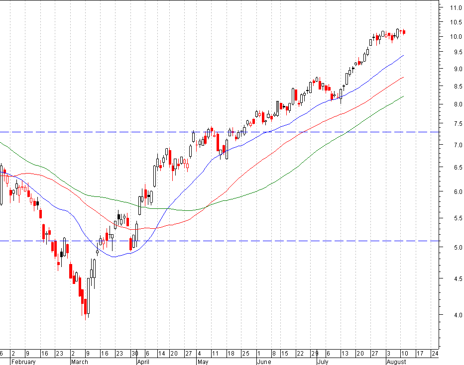This screenshot has width=464, height=365.
Task: Select the 3 date label in August
Action: pos(388,354)
